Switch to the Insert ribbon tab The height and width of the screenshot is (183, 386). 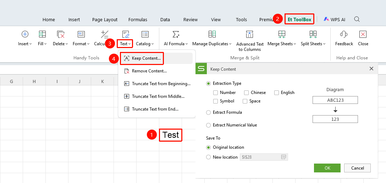[x=74, y=19]
